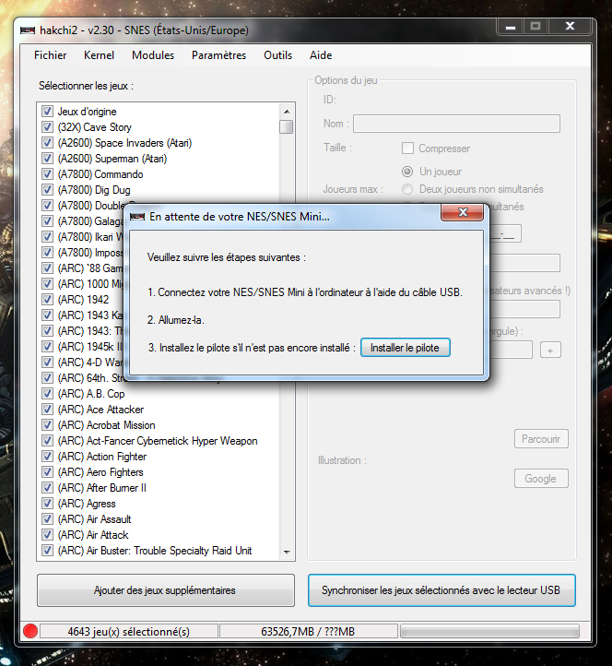Screen dimensions: 612x666
Task: Toggle (ARC) 1942 checkbox
Action: (x=47, y=300)
